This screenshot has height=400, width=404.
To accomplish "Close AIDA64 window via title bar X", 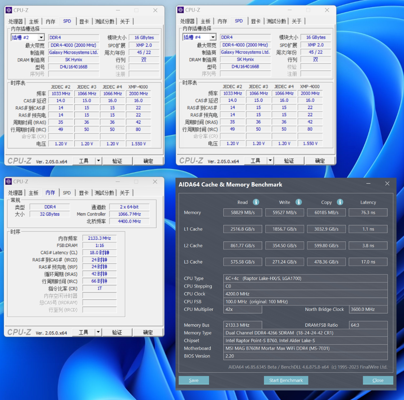I will click(387, 184).
